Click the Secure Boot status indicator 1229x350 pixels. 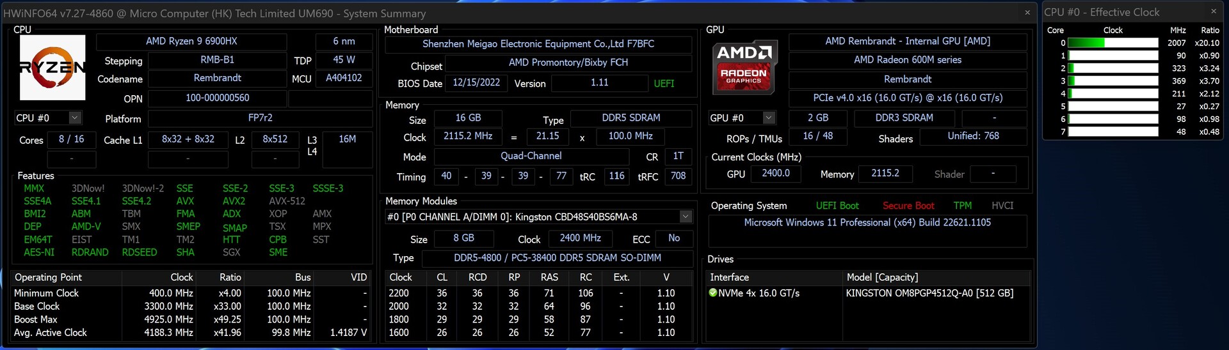[908, 206]
